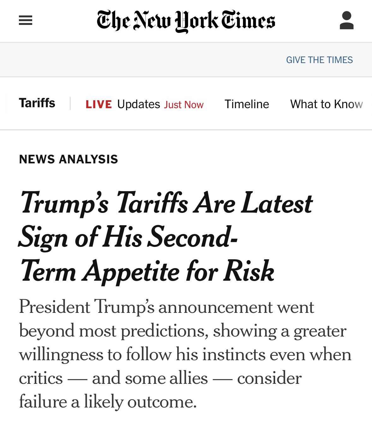Click the red LIVE indicator

click(x=98, y=104)
